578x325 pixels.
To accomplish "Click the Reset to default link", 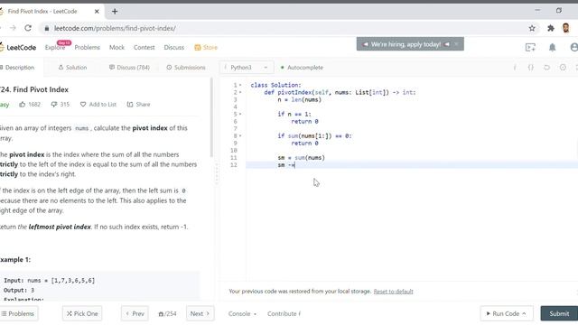I will click(394, 292).
